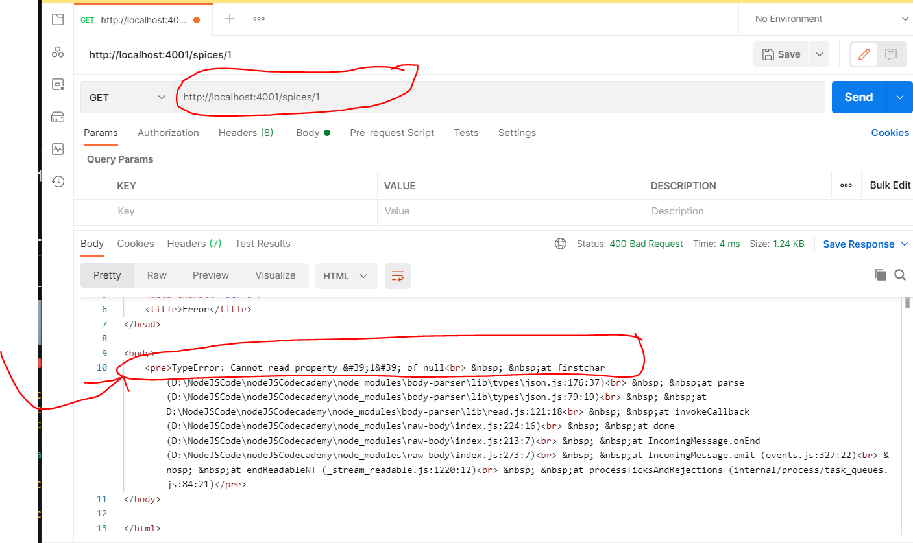
Task: Click the query param Description field
Action: click(777, 211)
